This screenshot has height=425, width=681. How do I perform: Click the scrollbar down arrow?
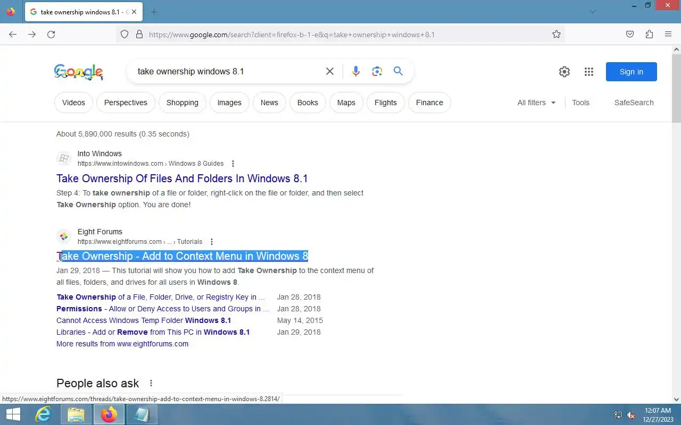[x=676, y=399]
